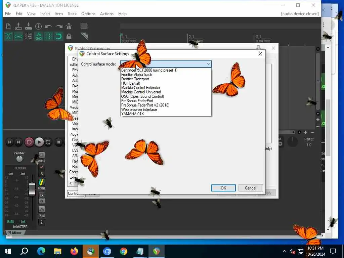Open master track FX button
This screenshot has height=258, width=344.
tap(42, 195)
